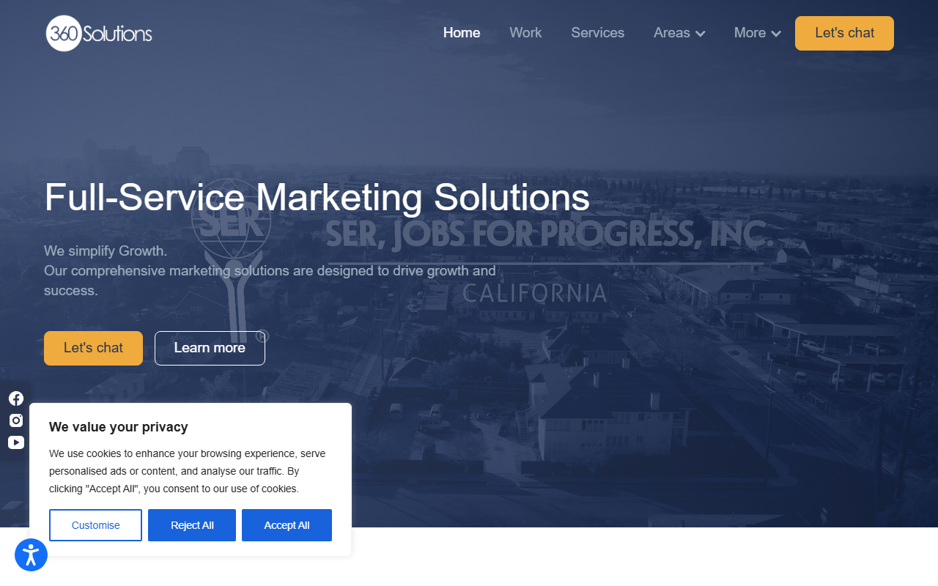Expand the Areas dropdown chevron
This screenshot has height=586, width=938.
(700, 34)
